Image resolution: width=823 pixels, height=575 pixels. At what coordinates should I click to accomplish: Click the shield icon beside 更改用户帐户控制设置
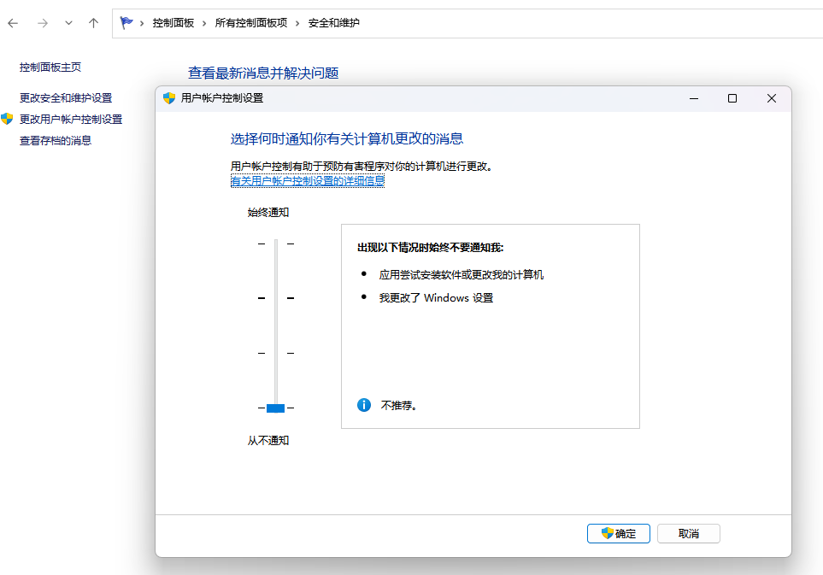tap(8, 120)
